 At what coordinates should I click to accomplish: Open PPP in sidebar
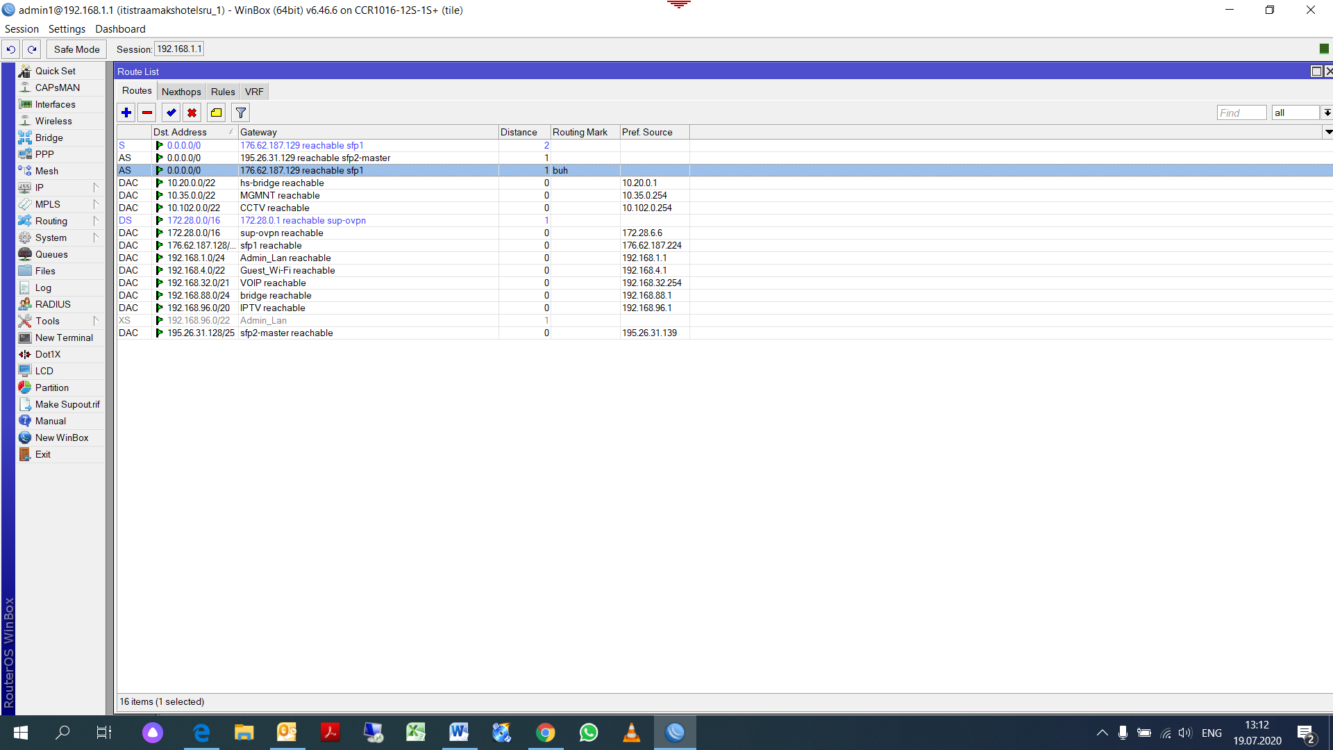[x=60, y=154]
